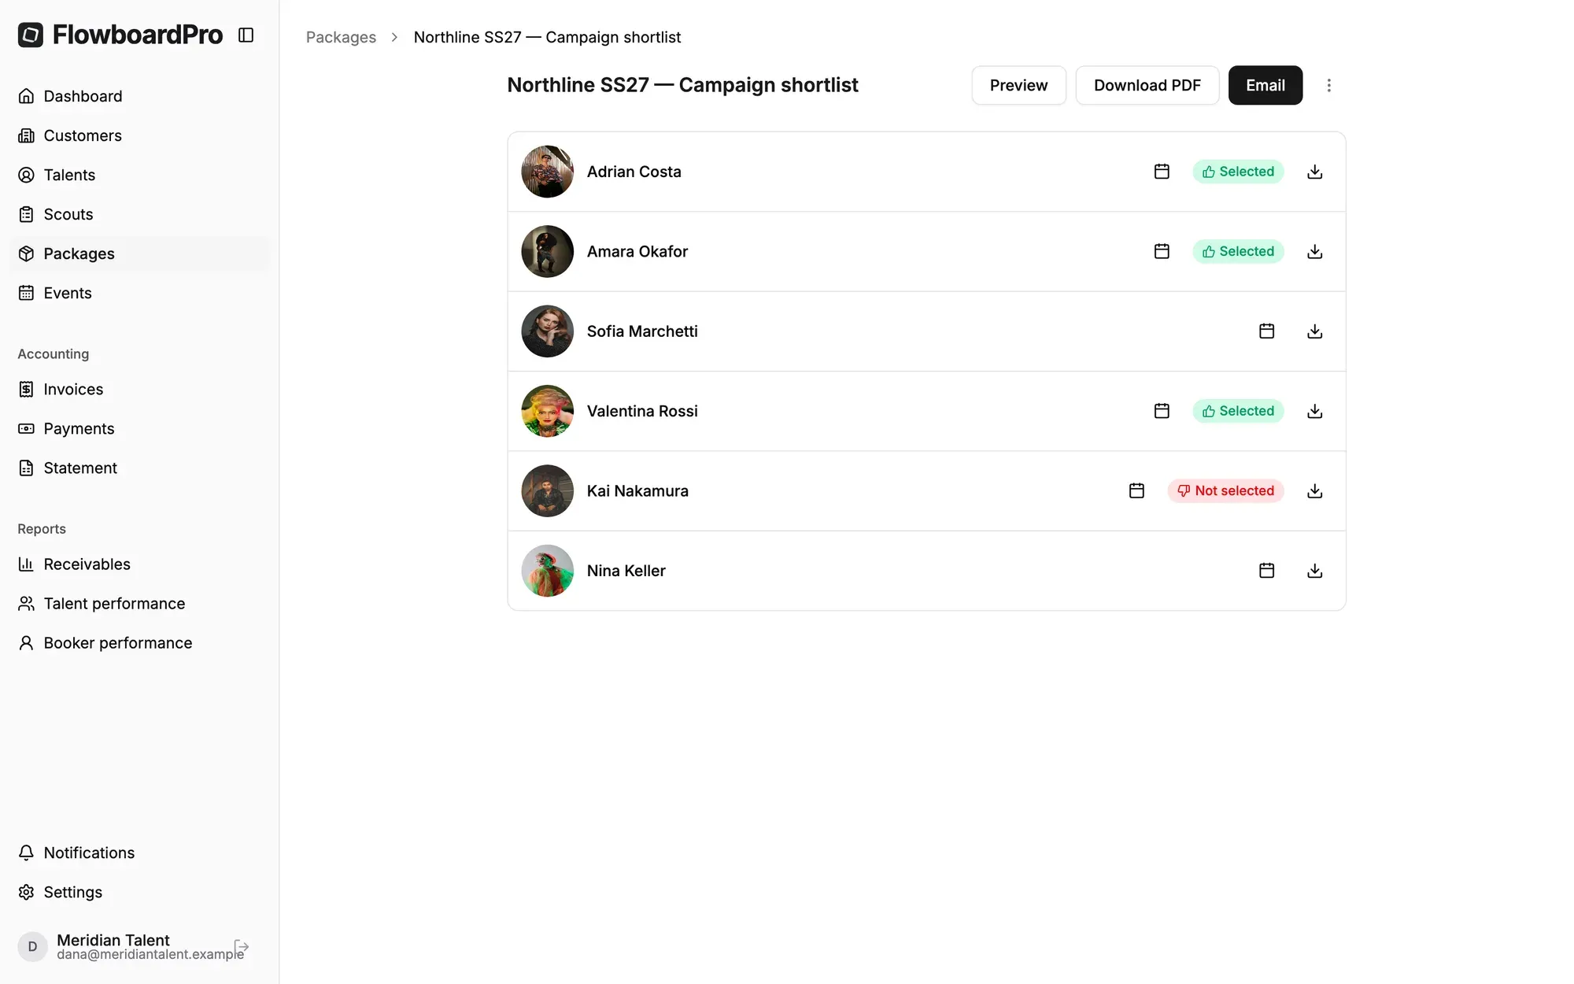Viewport: 1574px width, 984px height.
Task: Open the Talent performance report
Action: [x=139, y=603]
